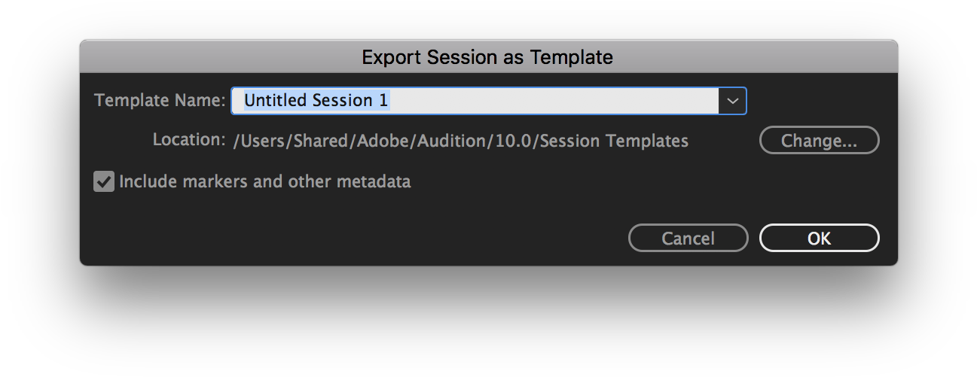Click empty field area right of Untitled Session 1
This screenshot has height=377, width=977.
(555, 101)
